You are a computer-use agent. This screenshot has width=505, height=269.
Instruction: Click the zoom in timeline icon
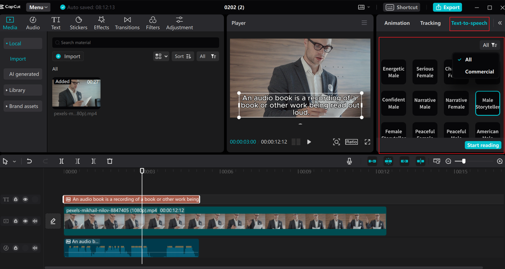[500, 161]
